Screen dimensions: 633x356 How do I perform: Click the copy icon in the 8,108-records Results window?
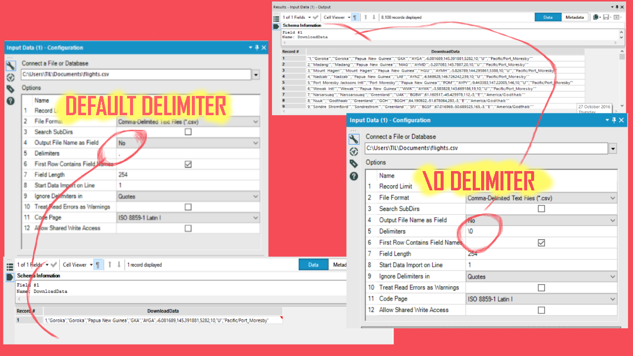(x=596, y=17)
